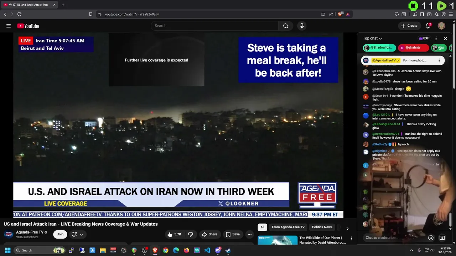456x256 pixels.
Task: Open Brave Rewards triangle icon
Action: point(348,14)
